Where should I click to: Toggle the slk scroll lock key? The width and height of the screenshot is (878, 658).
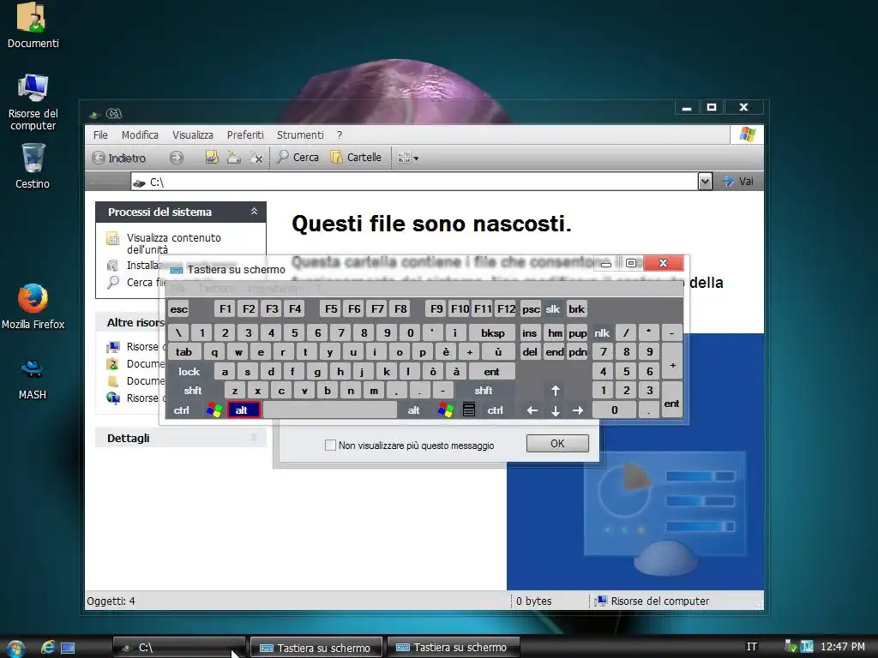(x=553, y=308)
